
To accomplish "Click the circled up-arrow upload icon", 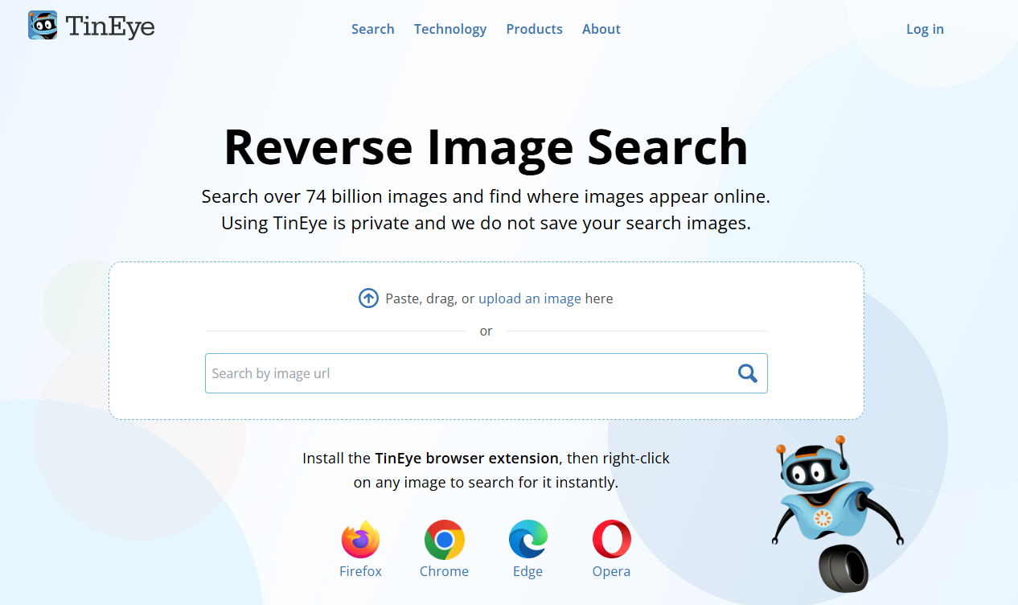I will click(368, 298).
